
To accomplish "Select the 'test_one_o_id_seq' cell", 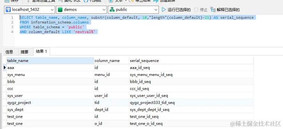I will [191, 124].
